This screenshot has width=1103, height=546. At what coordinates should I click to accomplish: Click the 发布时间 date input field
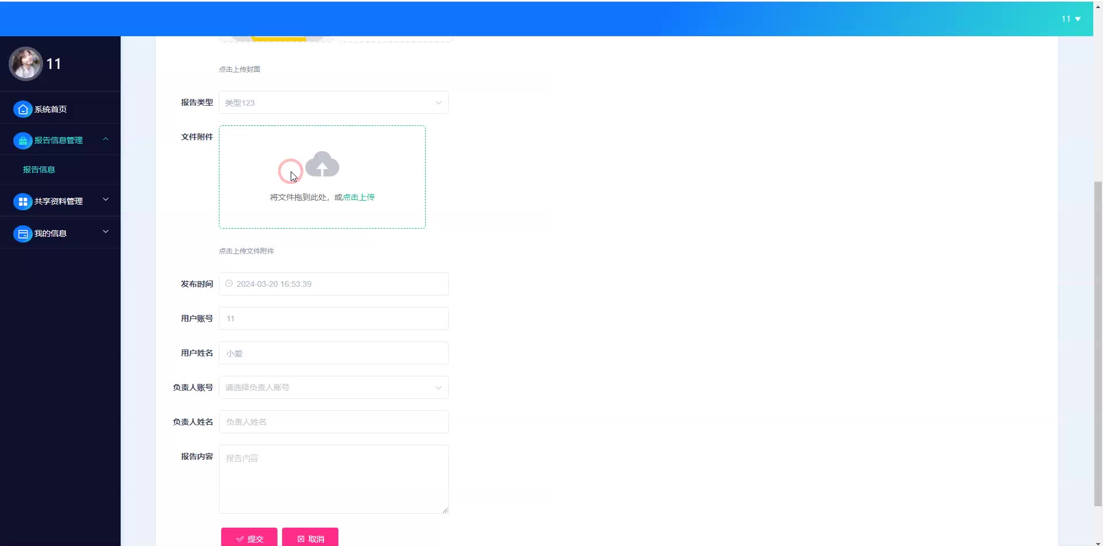pos(333,284)
